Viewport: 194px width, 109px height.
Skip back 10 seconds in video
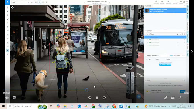(x=90, y=98)
